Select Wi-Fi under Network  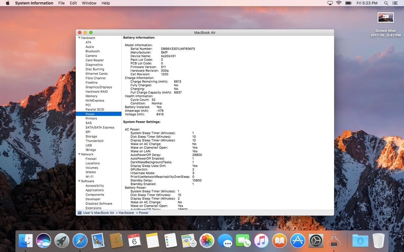[x=90, y=177]
